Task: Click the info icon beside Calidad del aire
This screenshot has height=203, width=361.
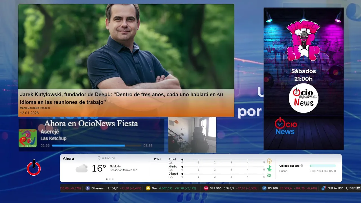Action: click(302, 166)
